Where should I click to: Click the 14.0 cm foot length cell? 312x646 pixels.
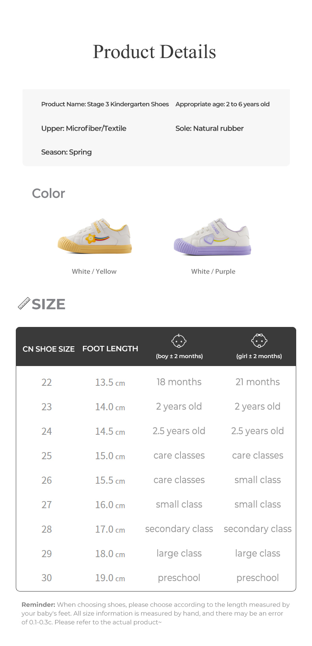click(x=110, y=407)
